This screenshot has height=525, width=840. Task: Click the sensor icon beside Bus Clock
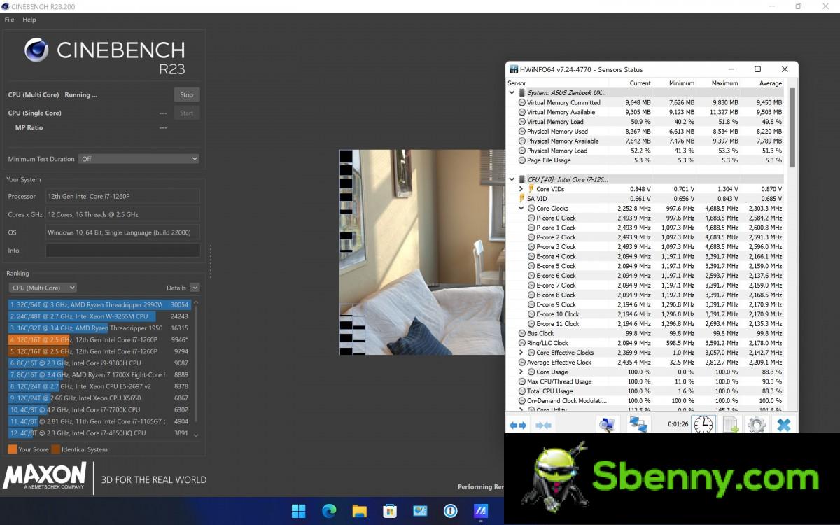click(521, 334)
